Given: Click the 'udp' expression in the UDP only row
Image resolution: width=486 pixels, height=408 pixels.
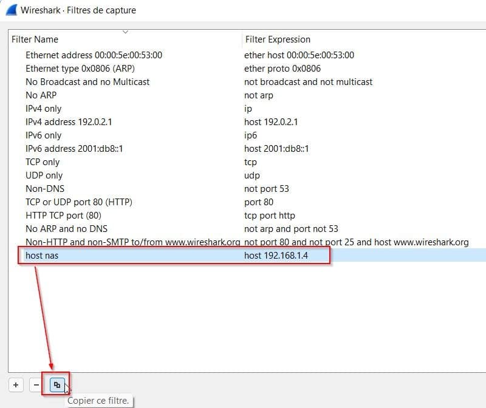Looking at the screenshot, I should pyautogui.click(x=252, y=175).
